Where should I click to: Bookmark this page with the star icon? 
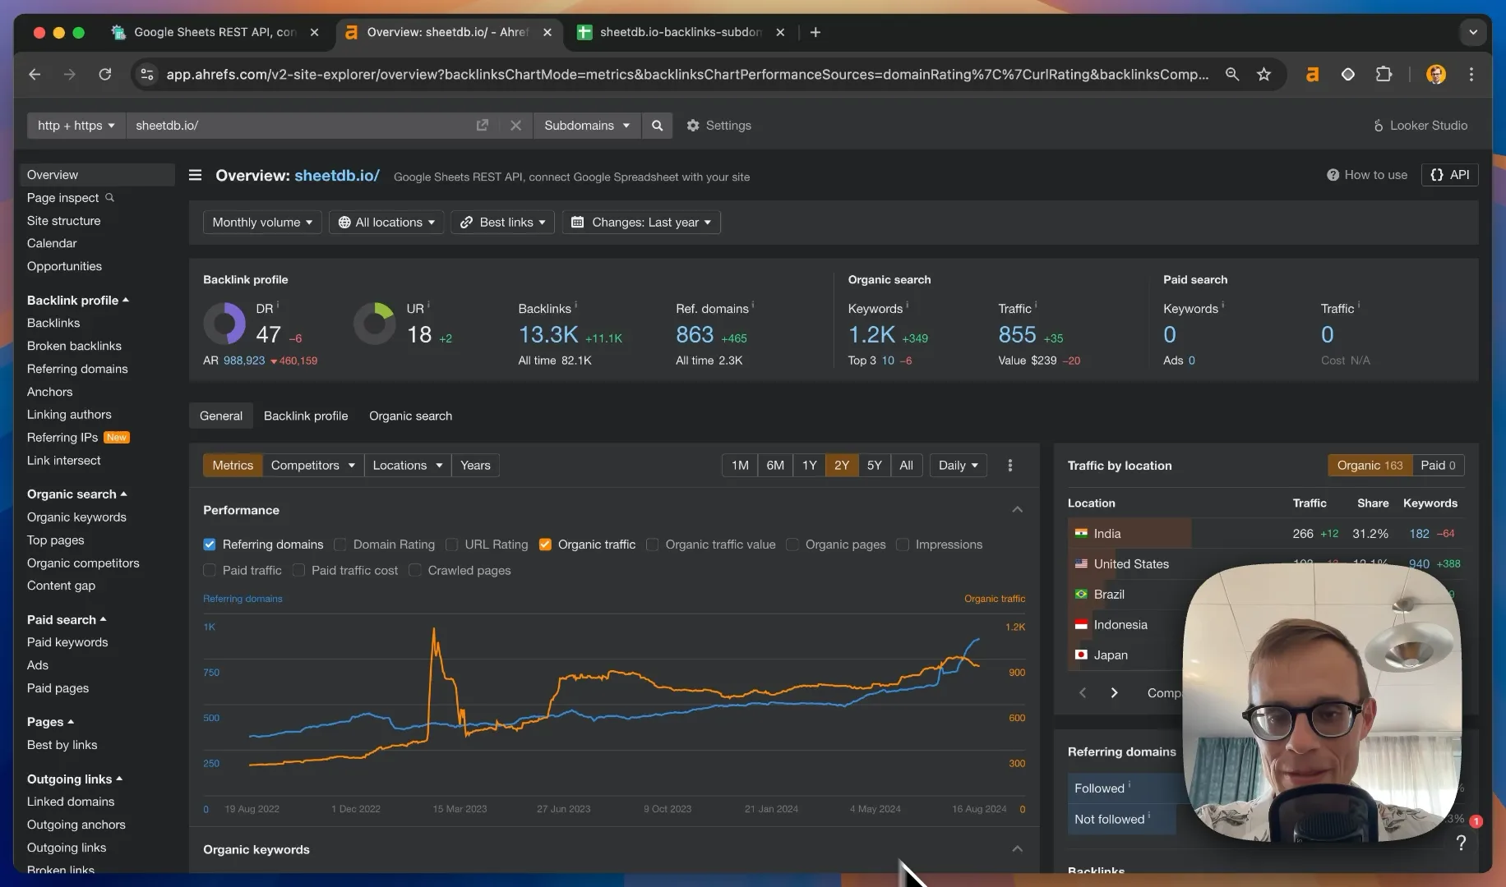tap(1263, 75)
